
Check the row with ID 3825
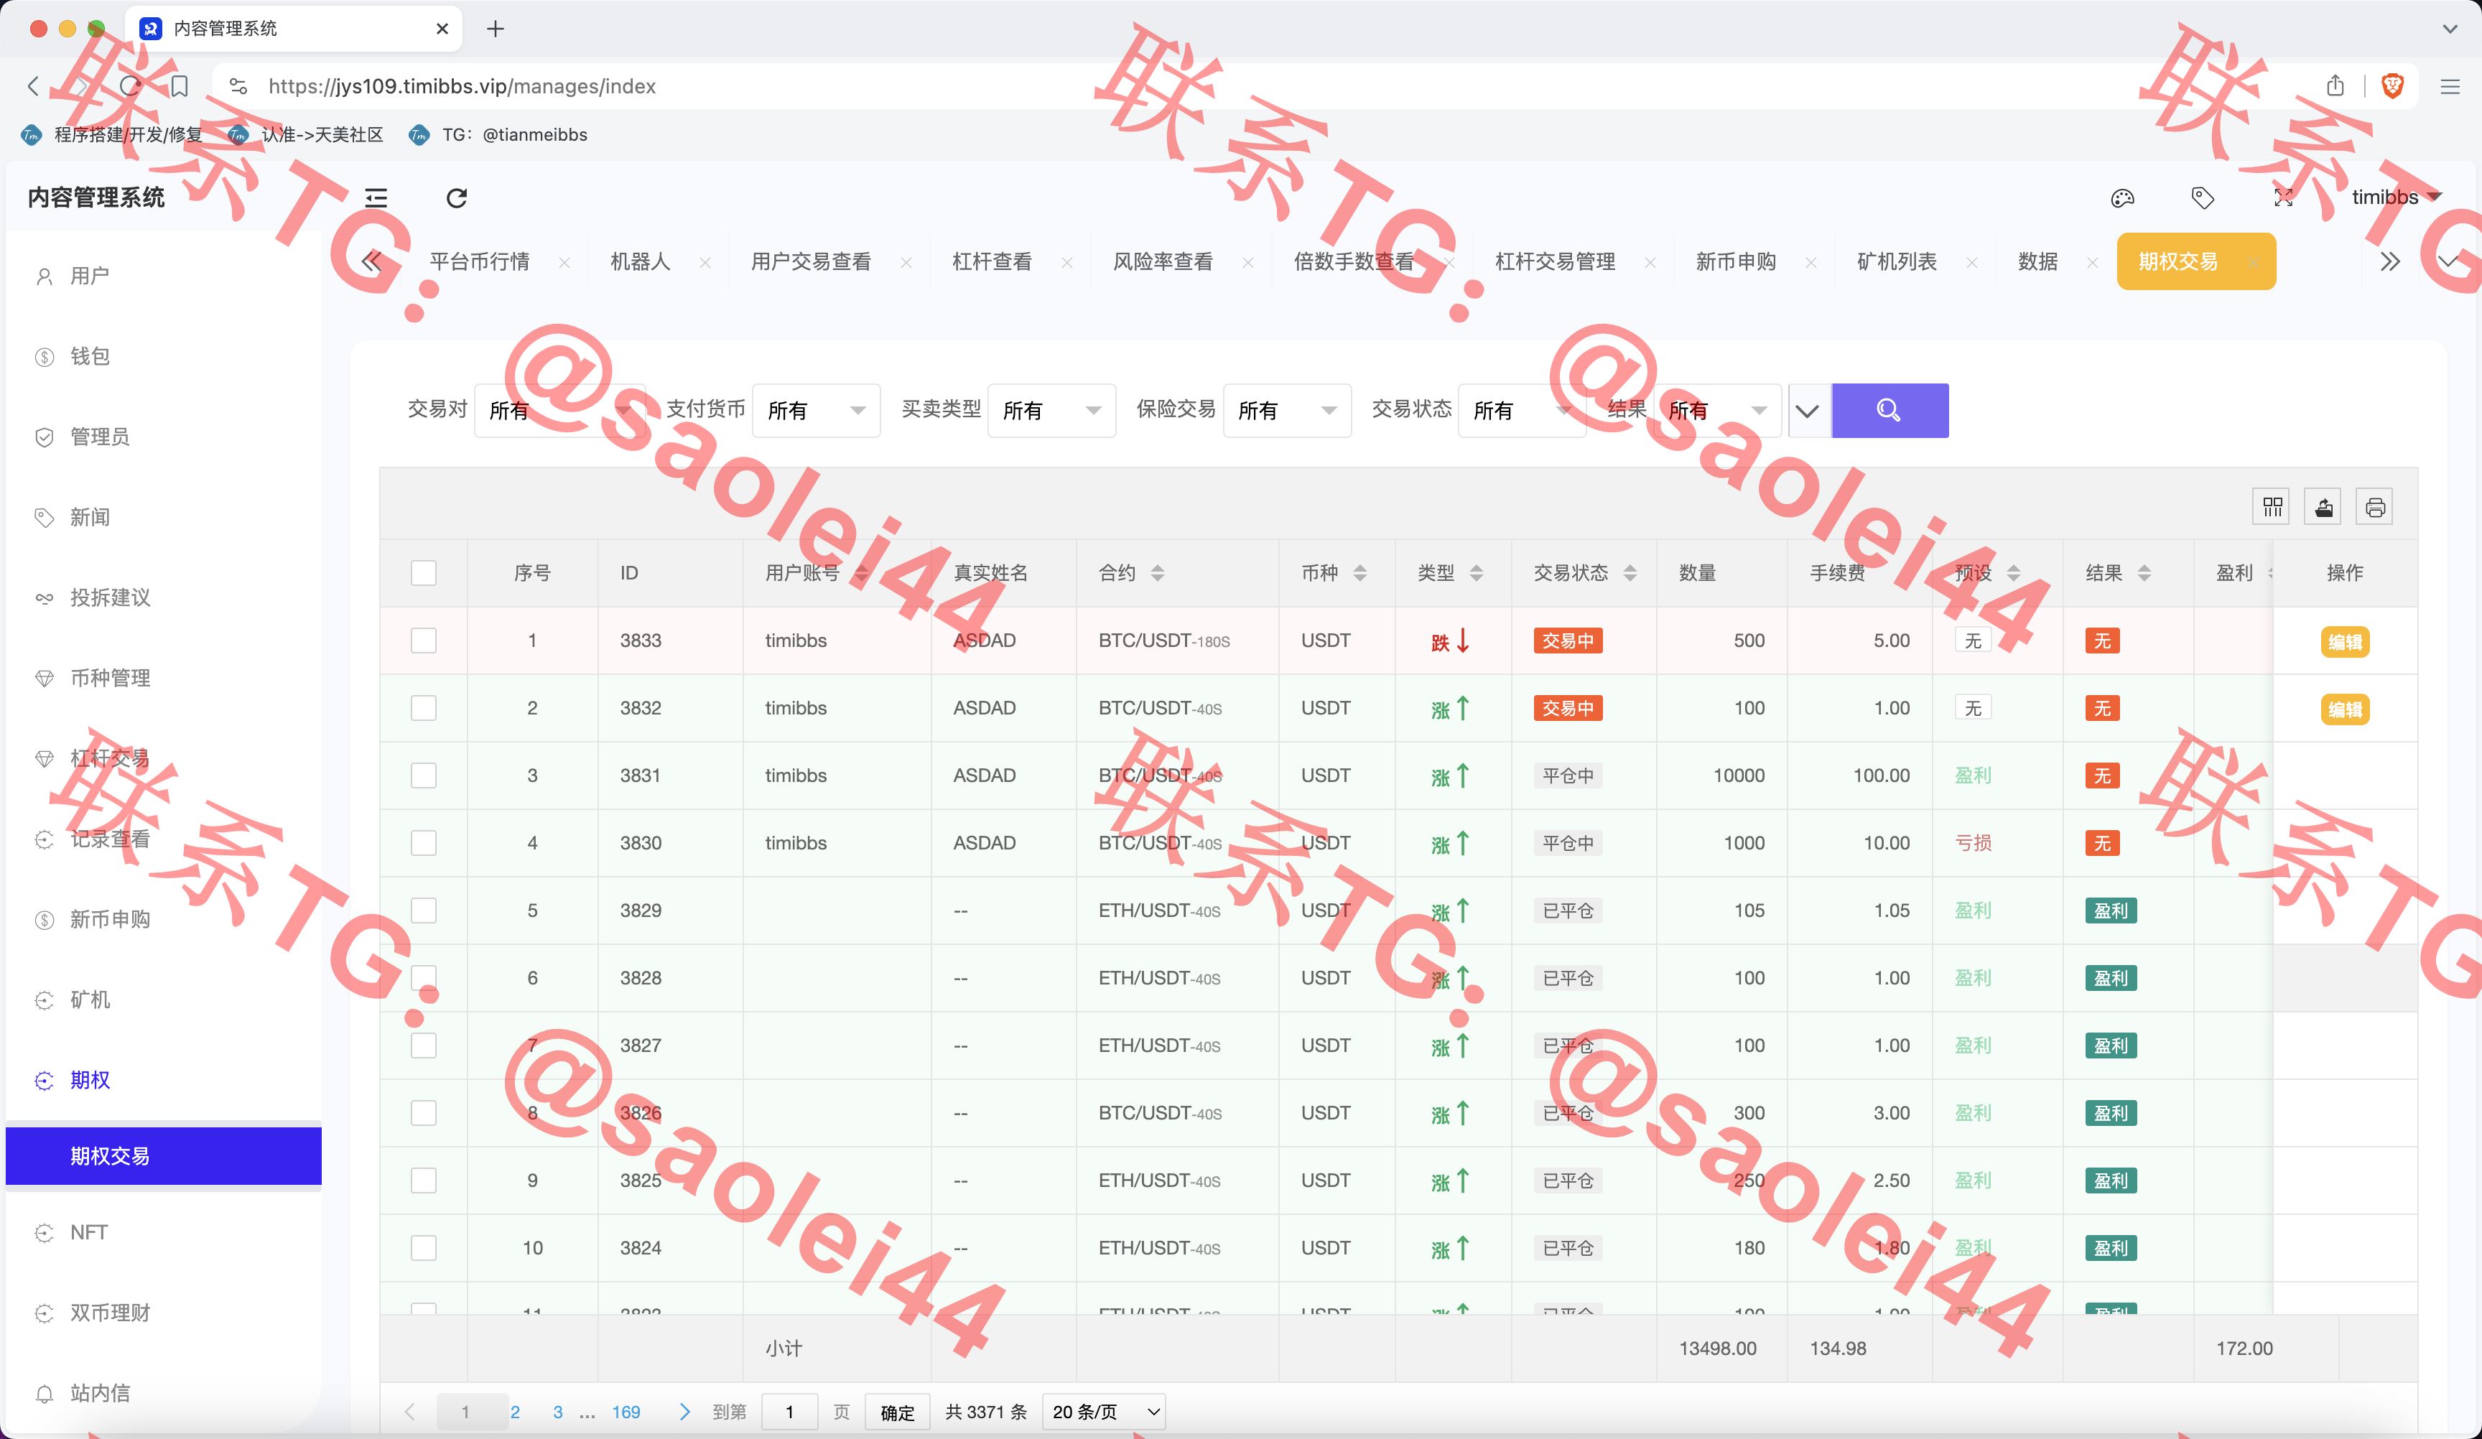coord(424,1180)
